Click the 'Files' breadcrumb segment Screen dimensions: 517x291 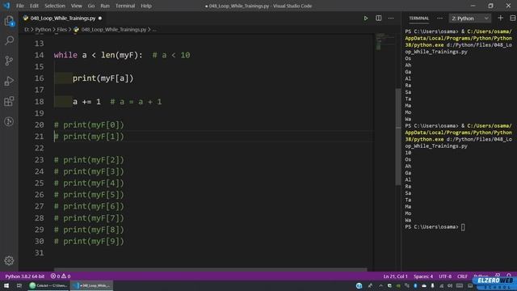click(61, 30)
